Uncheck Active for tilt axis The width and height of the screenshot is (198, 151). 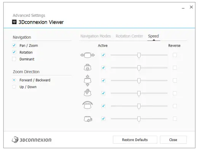coord(103,93)
